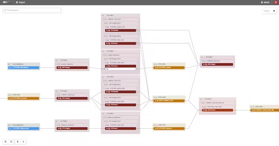Image resolution: width=279 pixels, height=146 pixels.
Task: Click the CONTRCT_SALDO_DAYS.txt group label
Action: click(215, 103)
